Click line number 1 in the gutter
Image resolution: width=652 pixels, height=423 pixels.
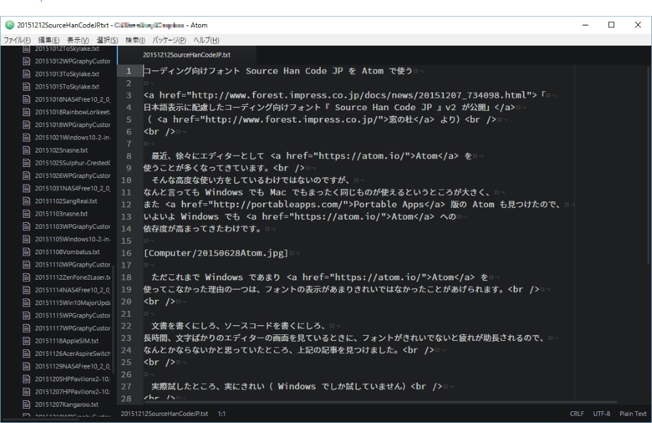pyautogui.click(x=129, y=71)
